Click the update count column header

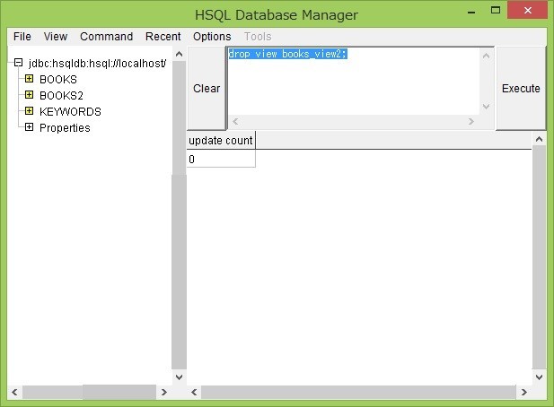tap(221, 141)
